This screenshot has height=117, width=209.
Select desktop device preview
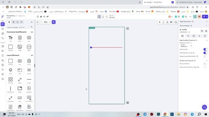[x=107, y=17]
